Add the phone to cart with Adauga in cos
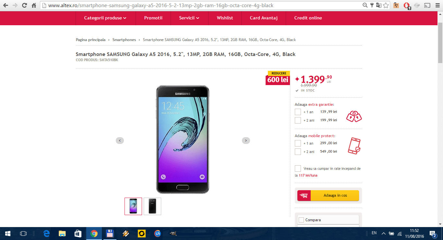Viewport: 443px width, 240px height. tap(328, 195)
